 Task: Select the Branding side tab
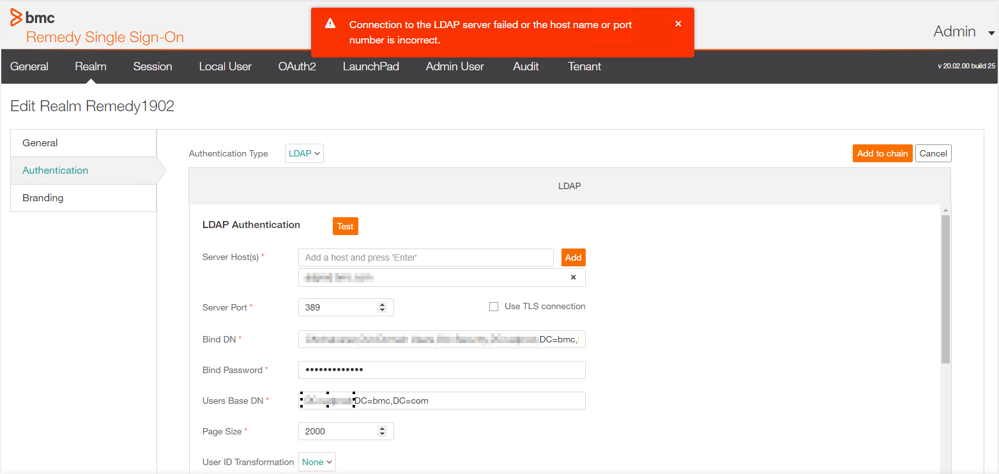(x=84, y=198)
